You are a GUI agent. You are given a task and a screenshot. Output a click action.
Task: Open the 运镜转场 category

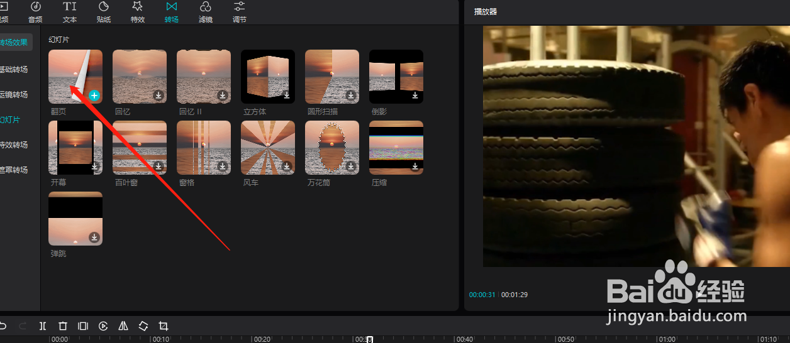tap(14, 95)
